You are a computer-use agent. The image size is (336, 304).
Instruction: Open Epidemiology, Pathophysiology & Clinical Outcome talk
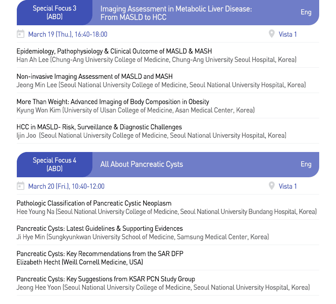point(114,51)
